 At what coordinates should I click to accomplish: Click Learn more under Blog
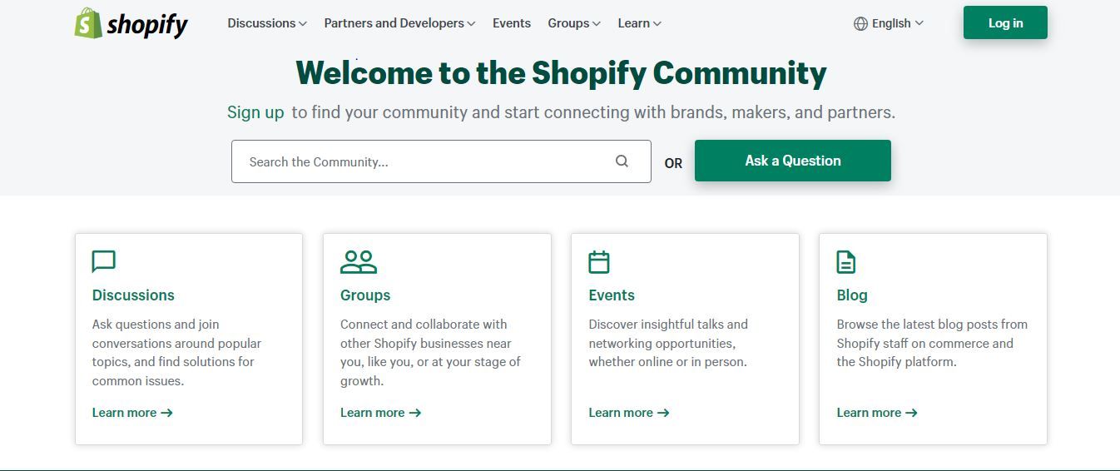coord(877,413)
